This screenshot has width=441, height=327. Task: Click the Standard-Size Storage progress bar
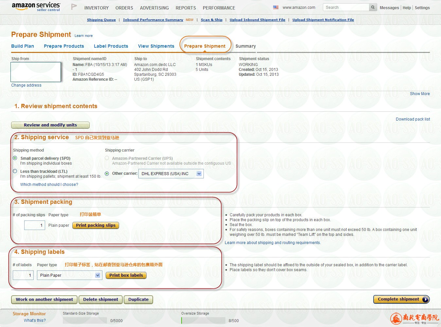(85, 320)
